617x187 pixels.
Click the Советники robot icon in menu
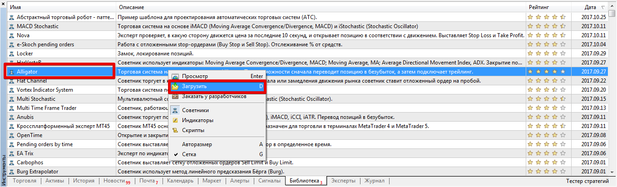[175, 110]
